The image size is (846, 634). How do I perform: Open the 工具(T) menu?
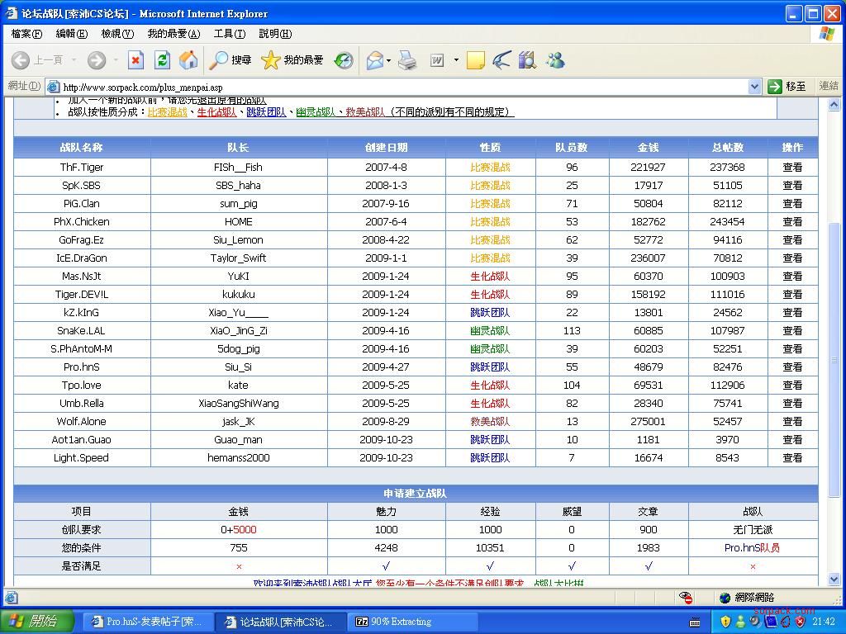coord(229,34)
